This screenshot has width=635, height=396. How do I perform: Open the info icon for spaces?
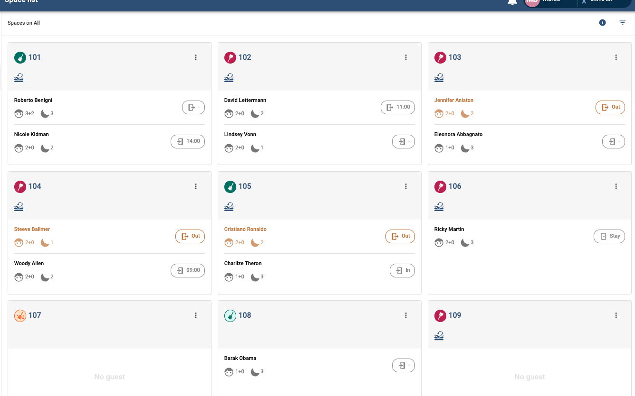point(602,23)
